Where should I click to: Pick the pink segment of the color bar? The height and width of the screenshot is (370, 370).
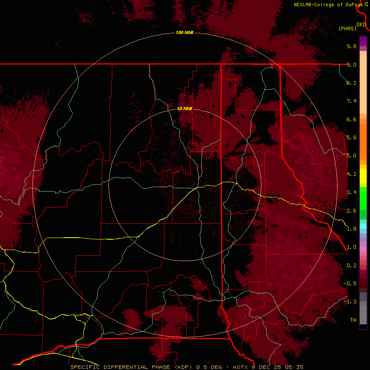[x=363, y=249]
